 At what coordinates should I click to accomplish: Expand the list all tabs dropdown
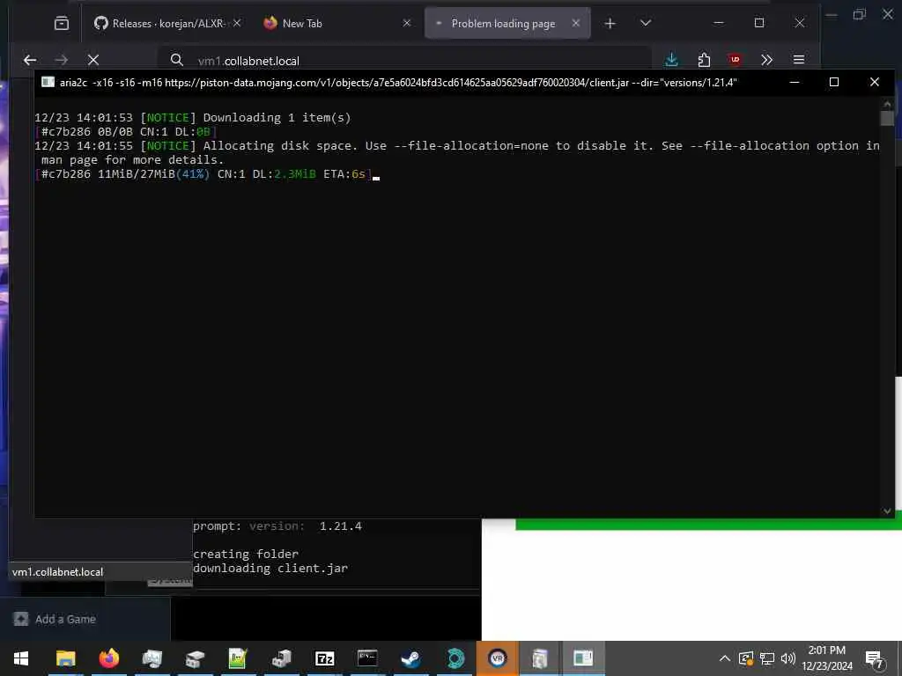(646, 23)
